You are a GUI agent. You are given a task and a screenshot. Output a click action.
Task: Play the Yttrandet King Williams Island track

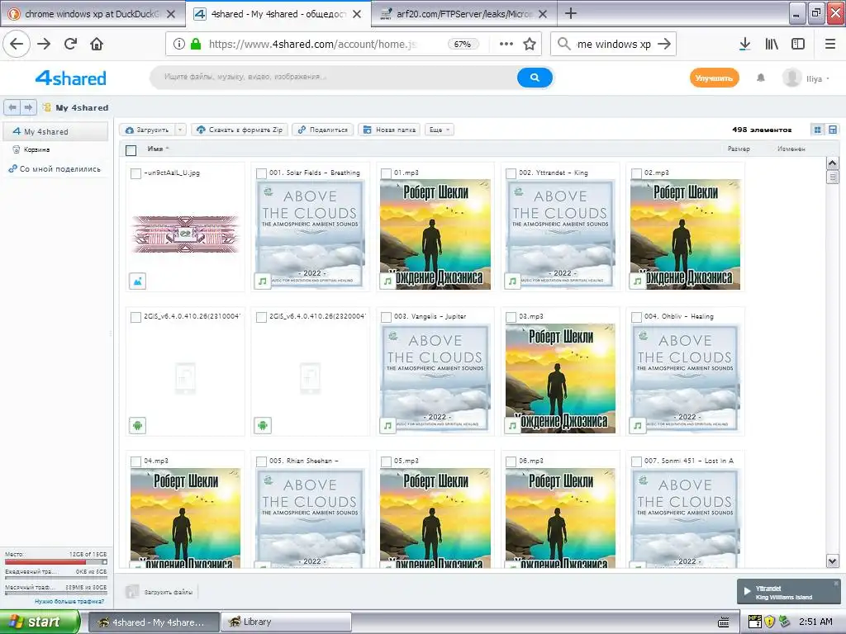(x=747, y=591)
